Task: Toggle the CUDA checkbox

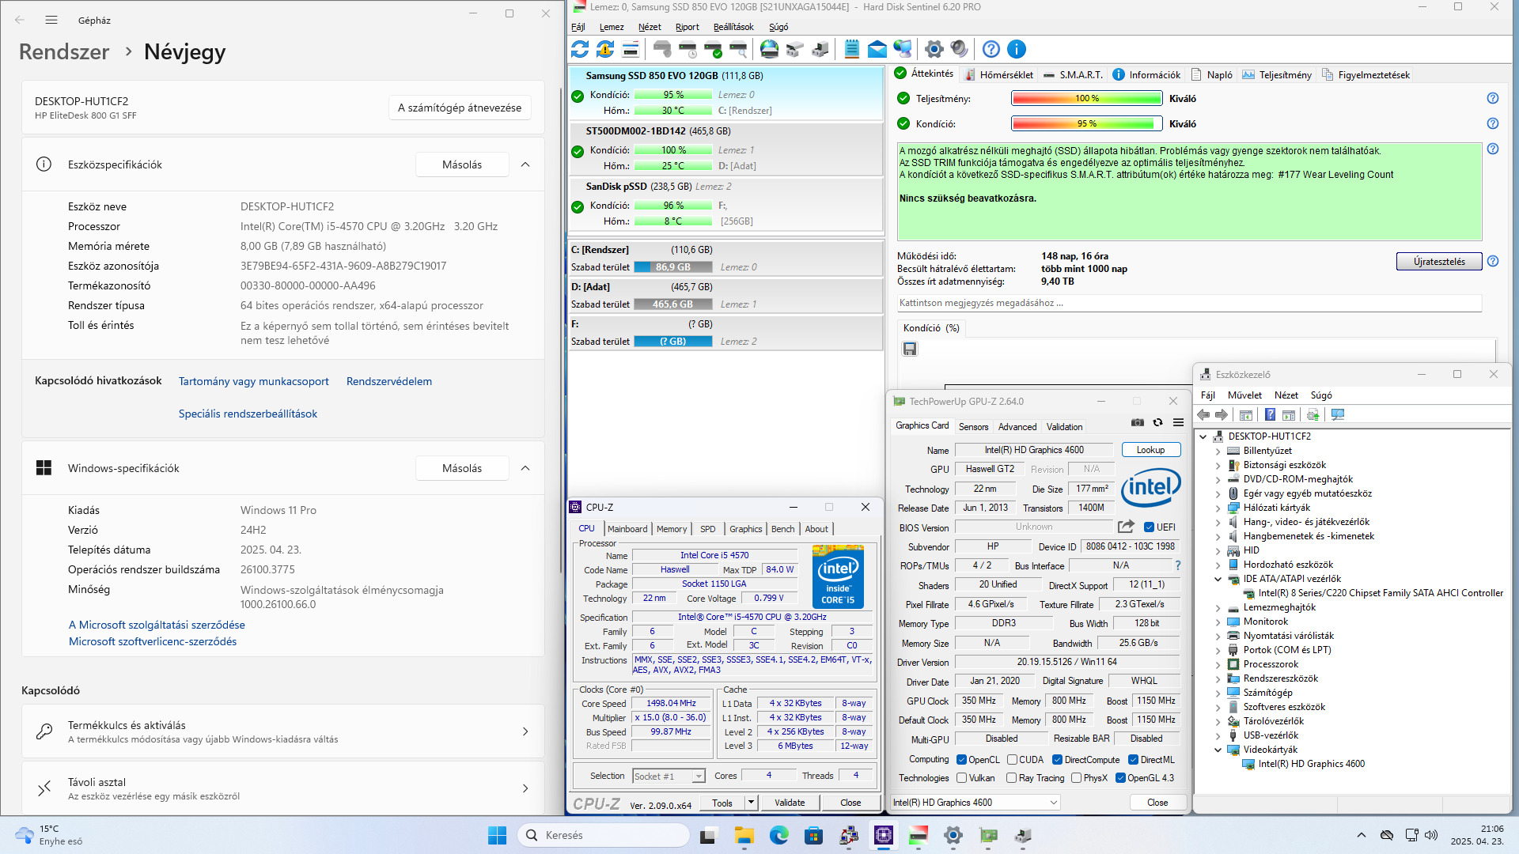Action: coord(1012,760)
